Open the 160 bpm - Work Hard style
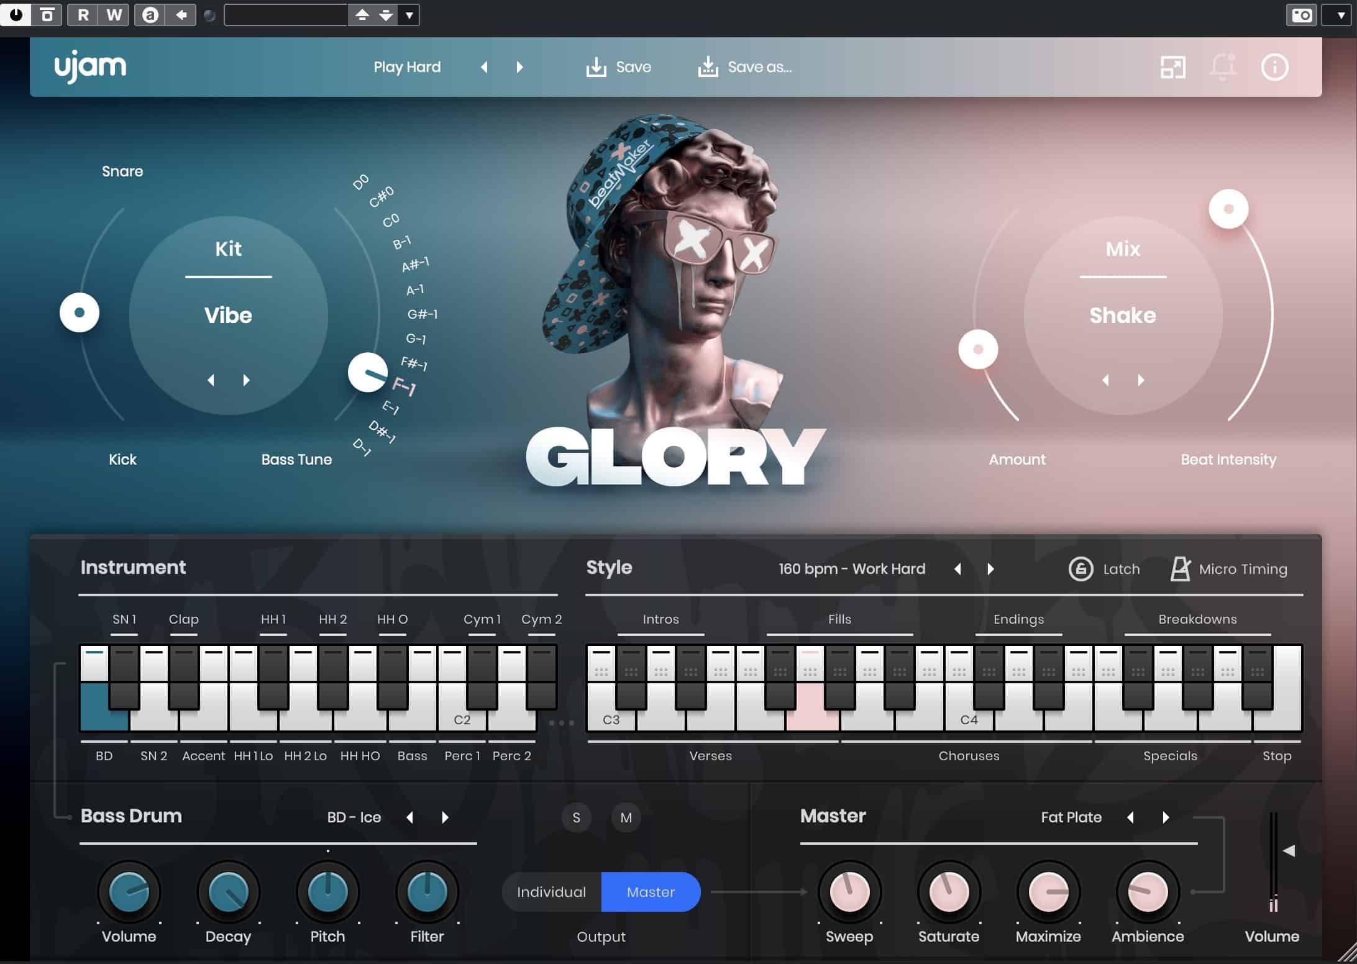This screenshot has height=964, width=1357. tap(852, 569)
